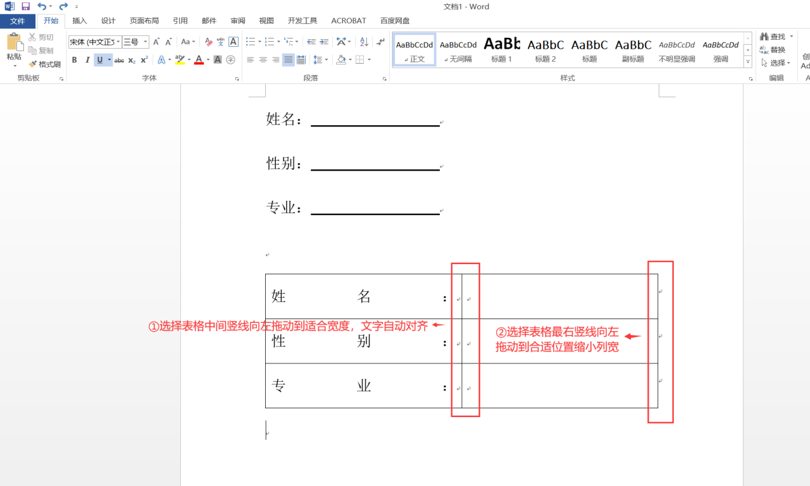This screenshot has height=486, width=810.
Task: Switch to the 页面布局 tab
Action: pyautogui.click(x=144, y=21)
